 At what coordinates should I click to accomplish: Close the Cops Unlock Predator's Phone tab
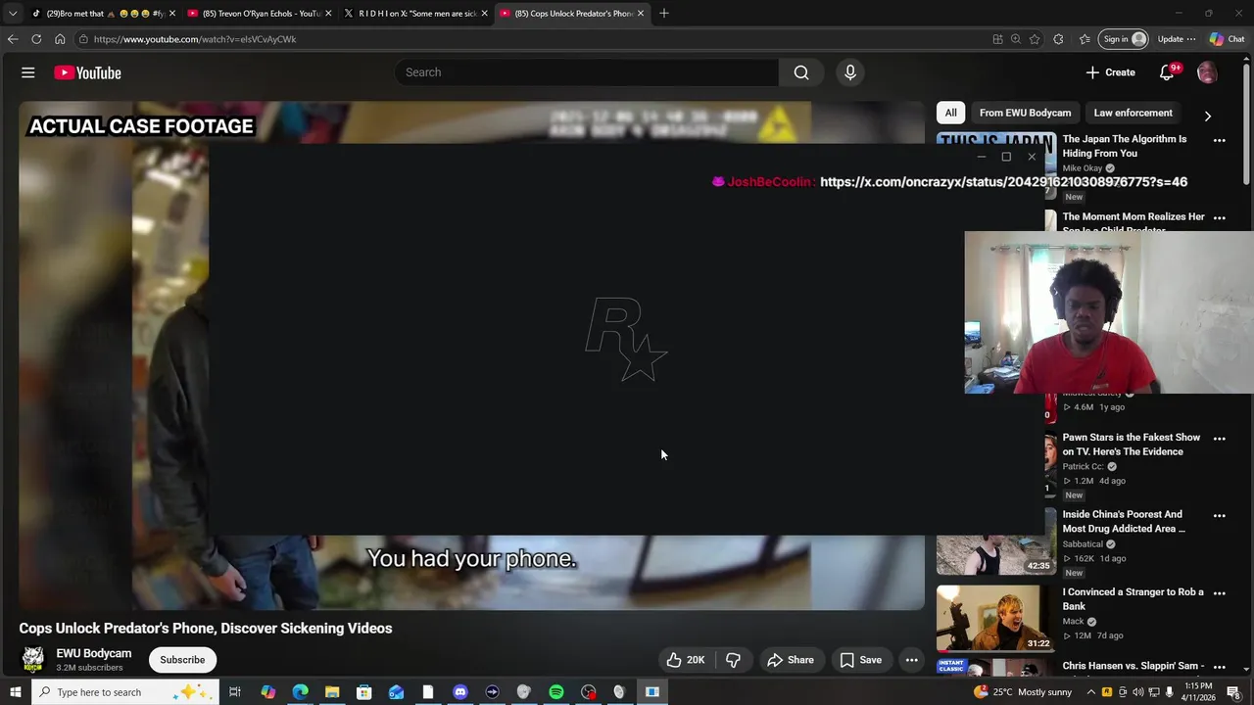click(641, 13)
